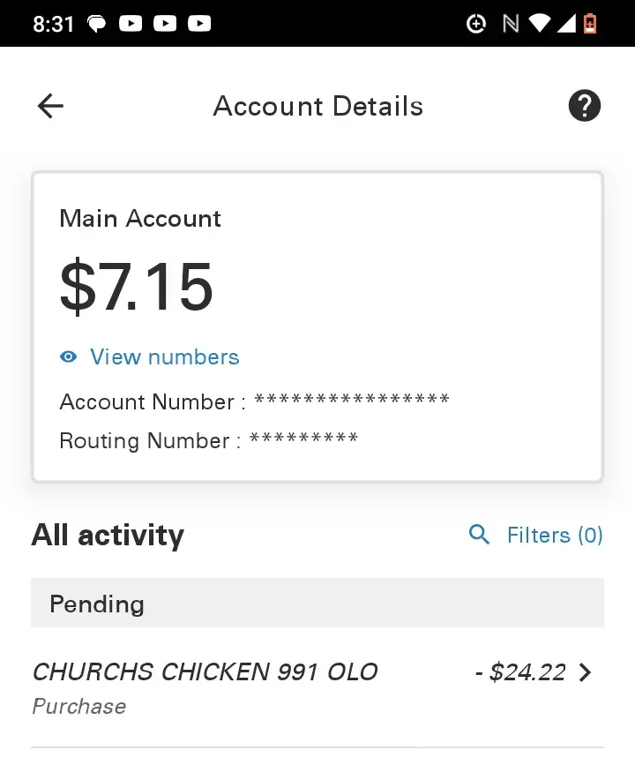Open the help question mark icon

[x=584, y=107]
